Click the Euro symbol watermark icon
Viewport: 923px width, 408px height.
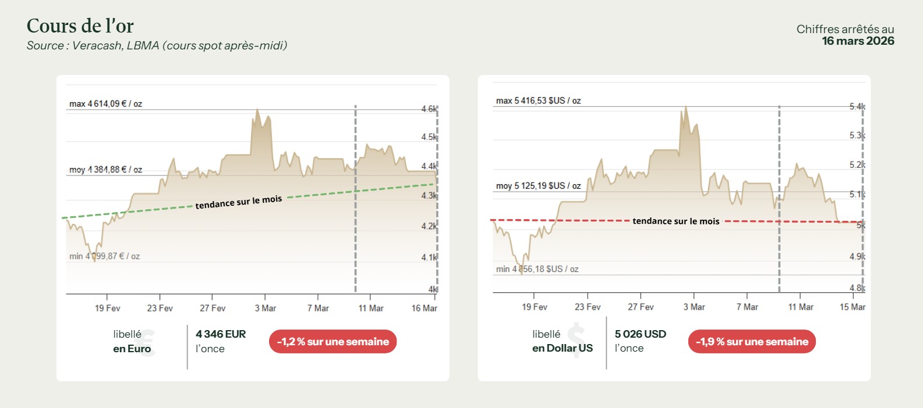point(148,342)
